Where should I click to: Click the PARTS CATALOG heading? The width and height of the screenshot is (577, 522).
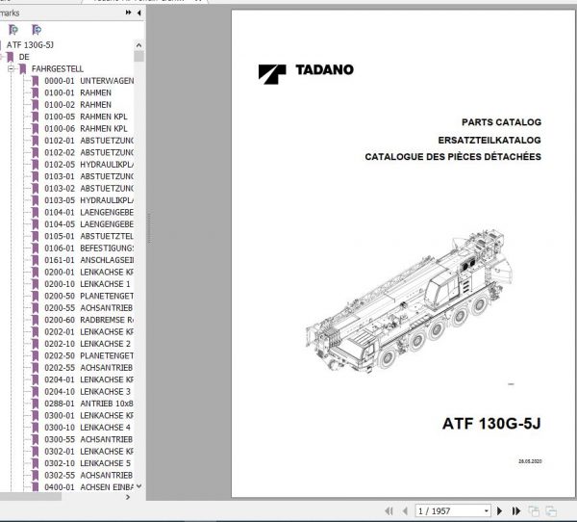click(x=501, y=122)
